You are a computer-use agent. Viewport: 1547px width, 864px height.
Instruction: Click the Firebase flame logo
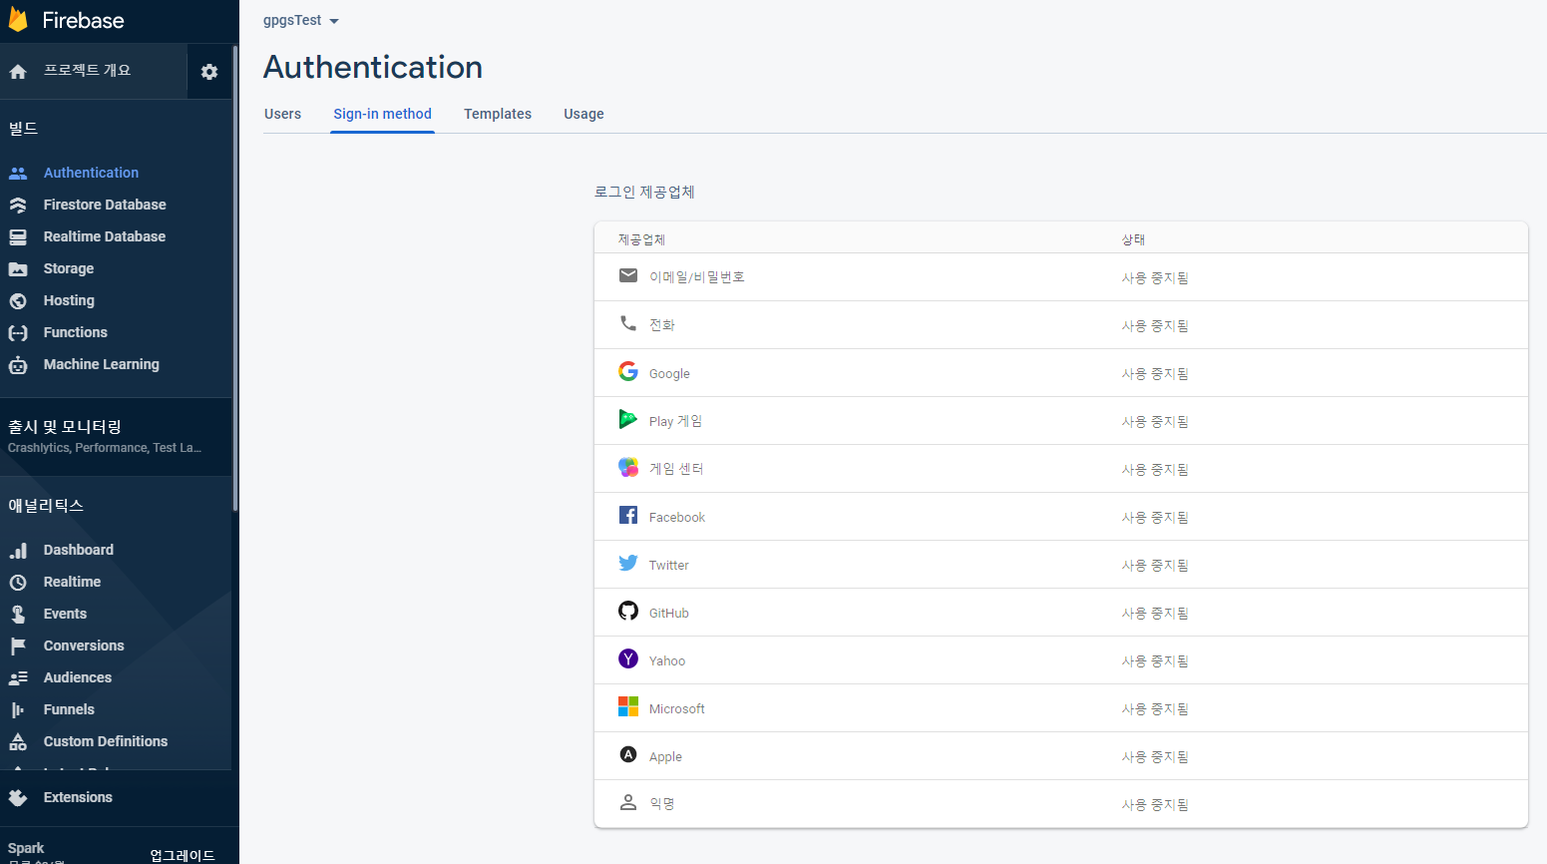click(x=18, y=20)
